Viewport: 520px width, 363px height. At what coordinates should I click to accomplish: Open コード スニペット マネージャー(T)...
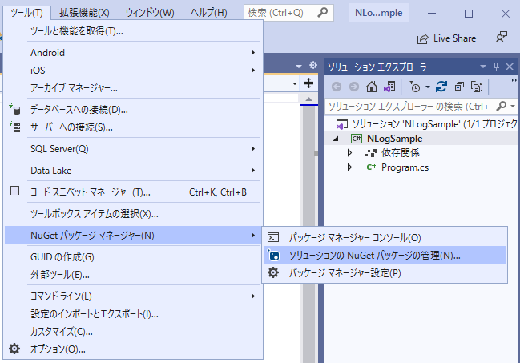[x=133, y=192]
